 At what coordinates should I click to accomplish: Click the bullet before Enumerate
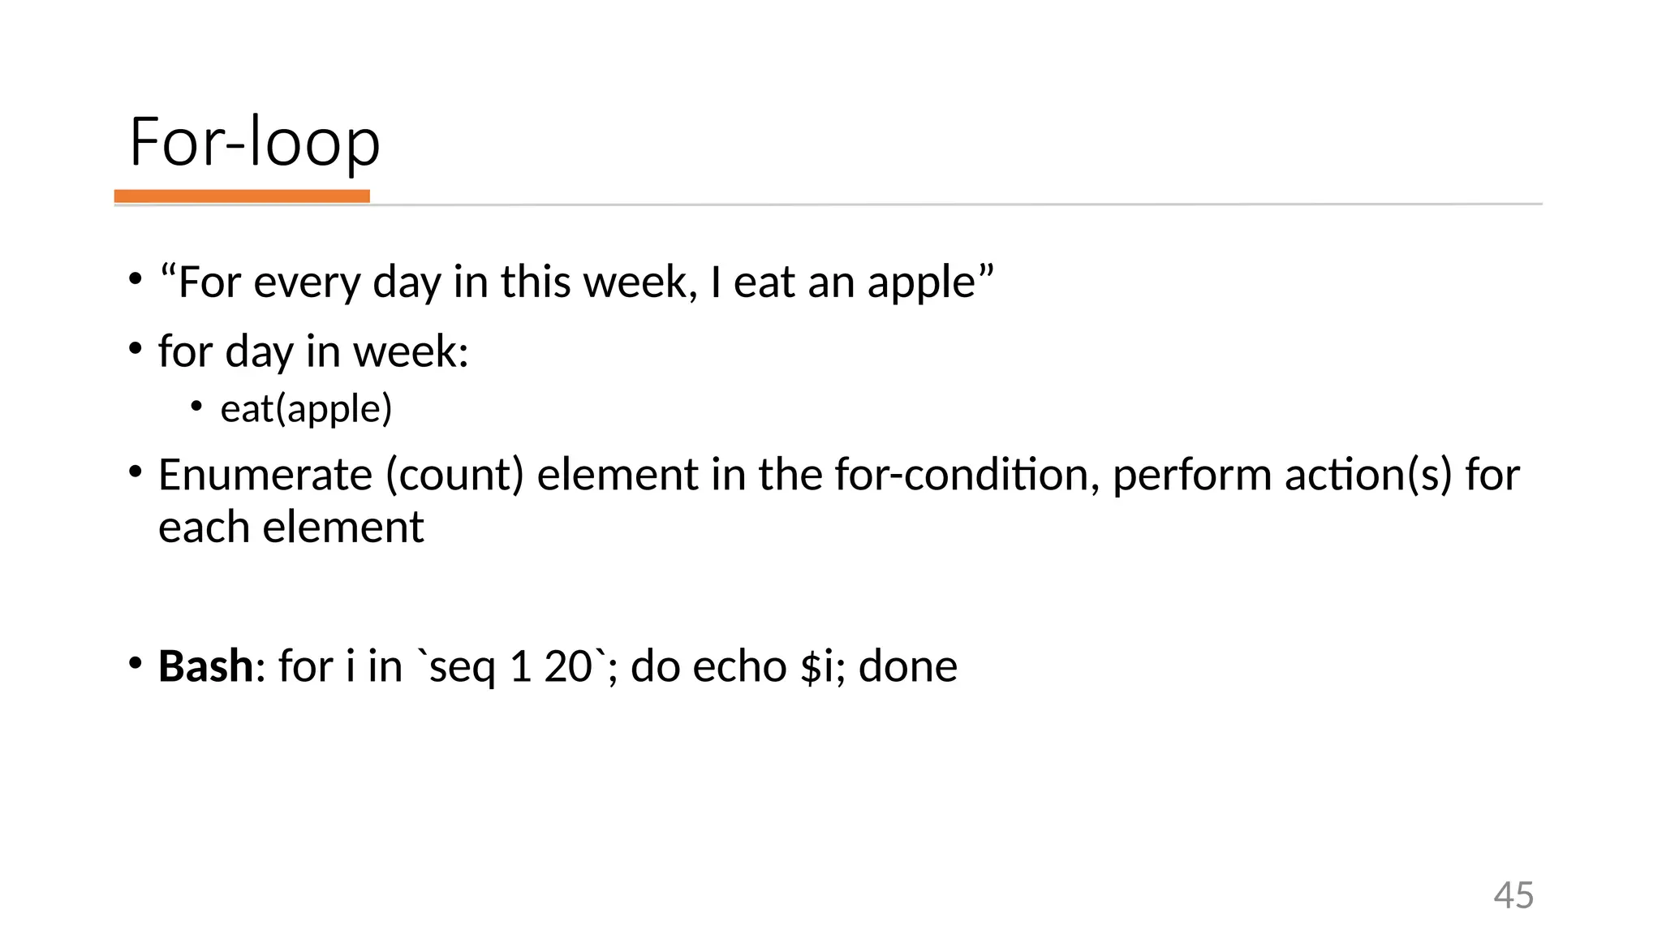click(x=135, y=472)
